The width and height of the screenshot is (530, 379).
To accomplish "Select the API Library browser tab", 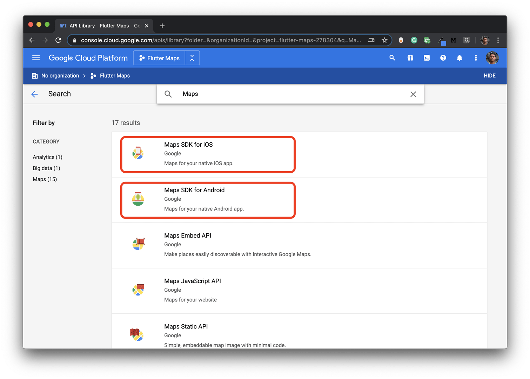I will point(104,26).
